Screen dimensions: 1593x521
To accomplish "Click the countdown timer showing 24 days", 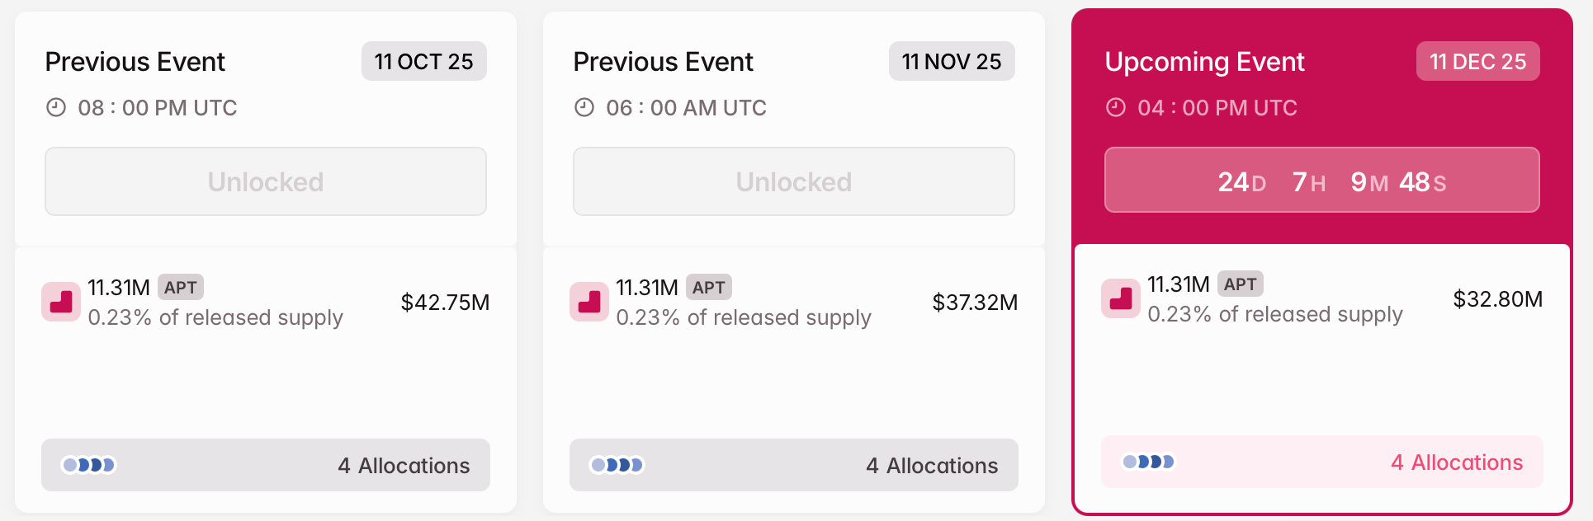I will click(1321, 180).
